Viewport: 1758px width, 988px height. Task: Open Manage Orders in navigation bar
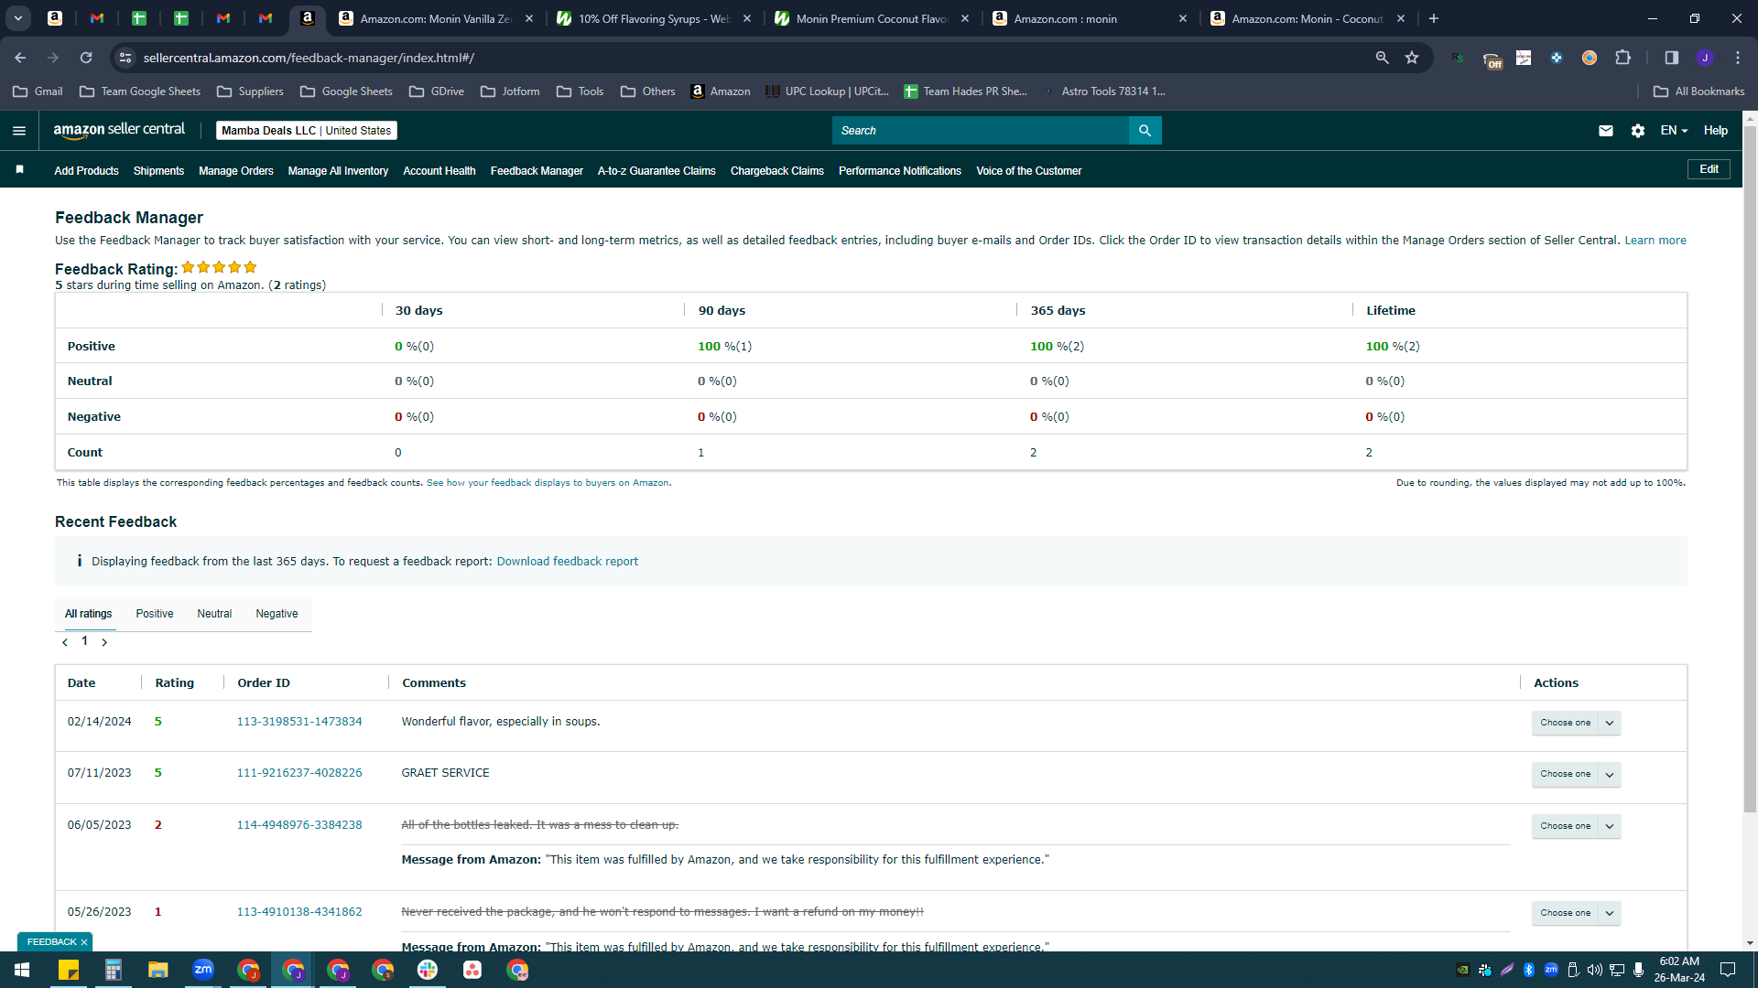point(236,171)
